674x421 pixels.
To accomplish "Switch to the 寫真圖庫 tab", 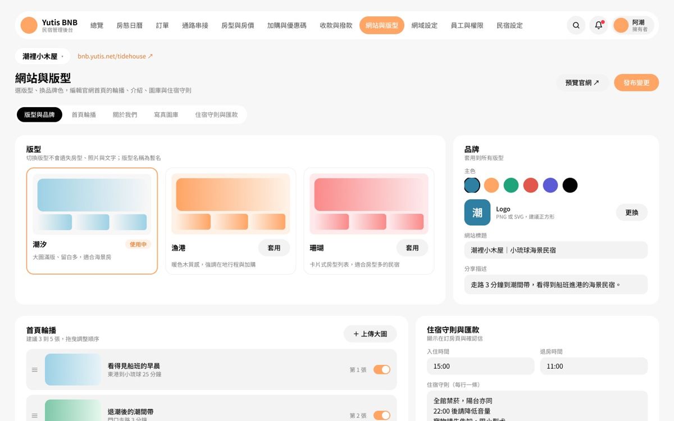I will click(166, 115).
